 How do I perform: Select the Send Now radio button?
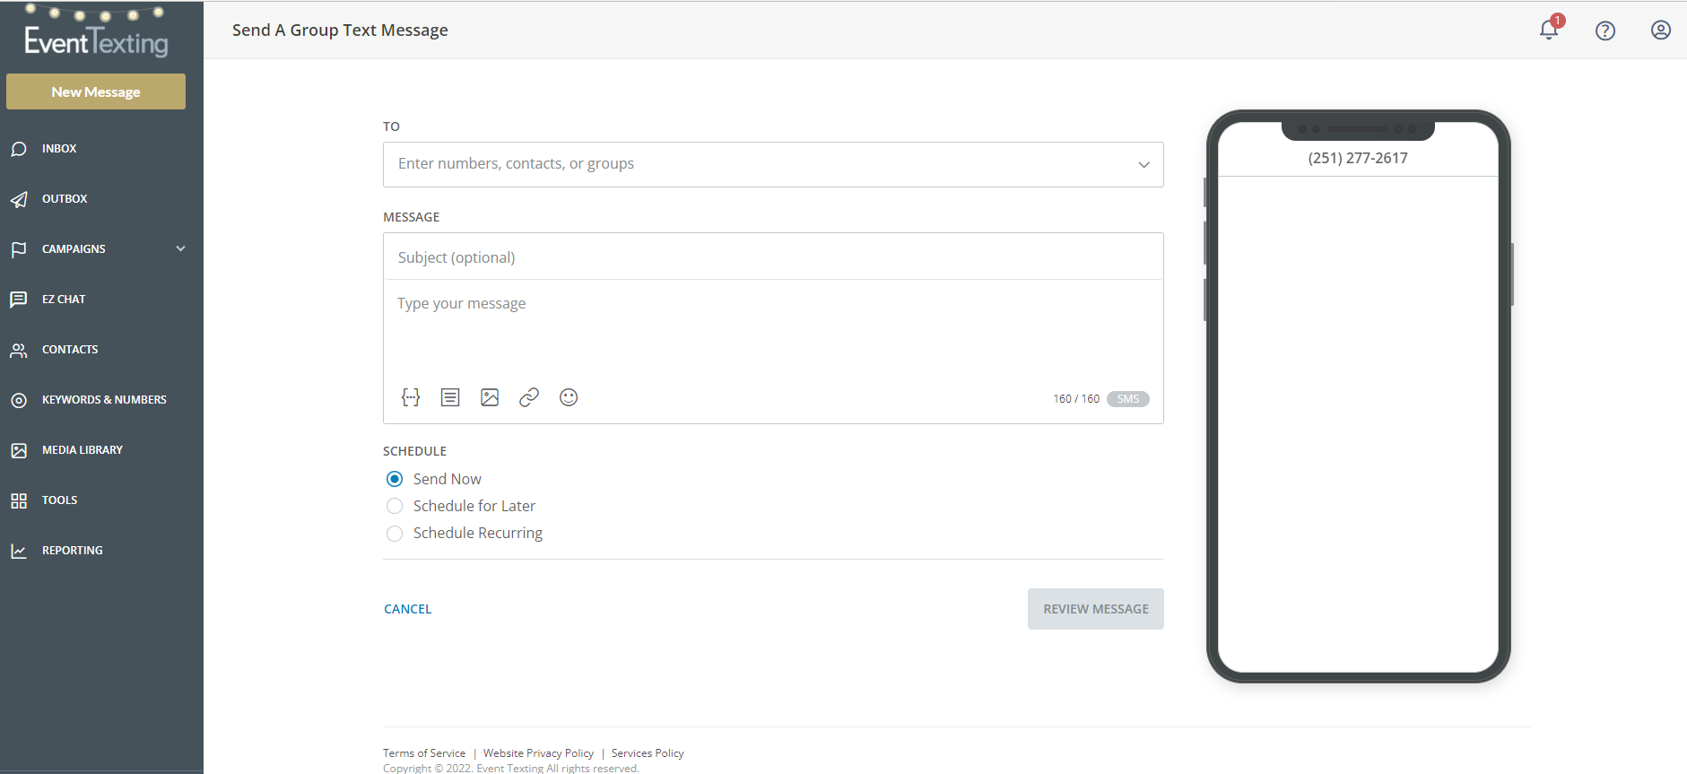(395, 479)
